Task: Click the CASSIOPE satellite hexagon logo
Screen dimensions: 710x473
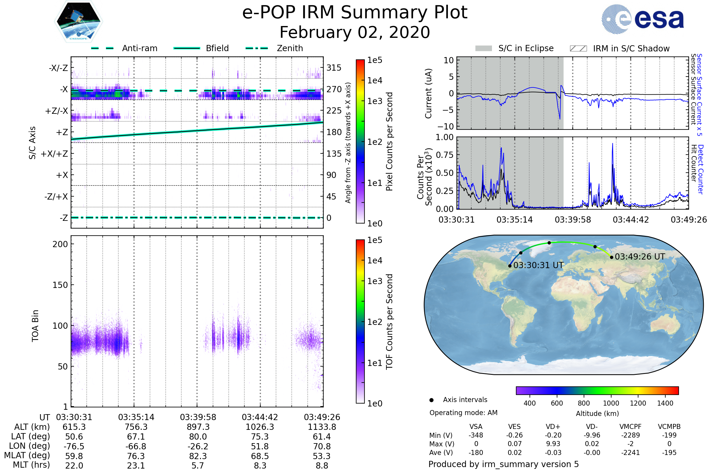Action: click(78, 22)
